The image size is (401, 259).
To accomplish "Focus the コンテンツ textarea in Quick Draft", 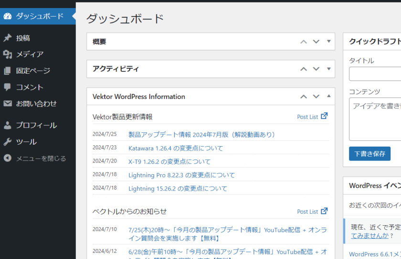I will point(375,119).
